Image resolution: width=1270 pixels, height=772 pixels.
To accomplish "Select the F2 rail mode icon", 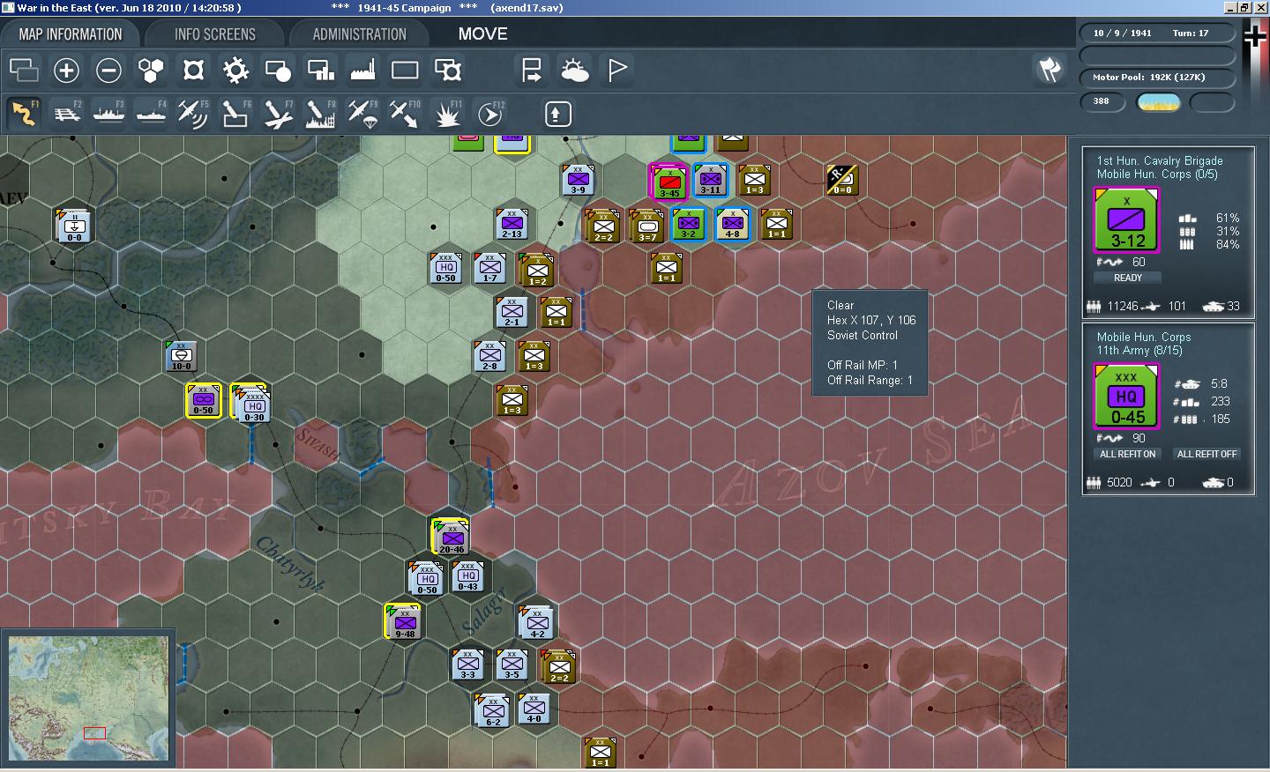I will 66,114.
